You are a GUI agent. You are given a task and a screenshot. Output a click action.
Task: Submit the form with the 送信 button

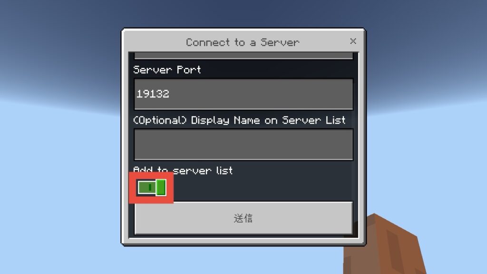pyautogui.click(x=243, y=218)
